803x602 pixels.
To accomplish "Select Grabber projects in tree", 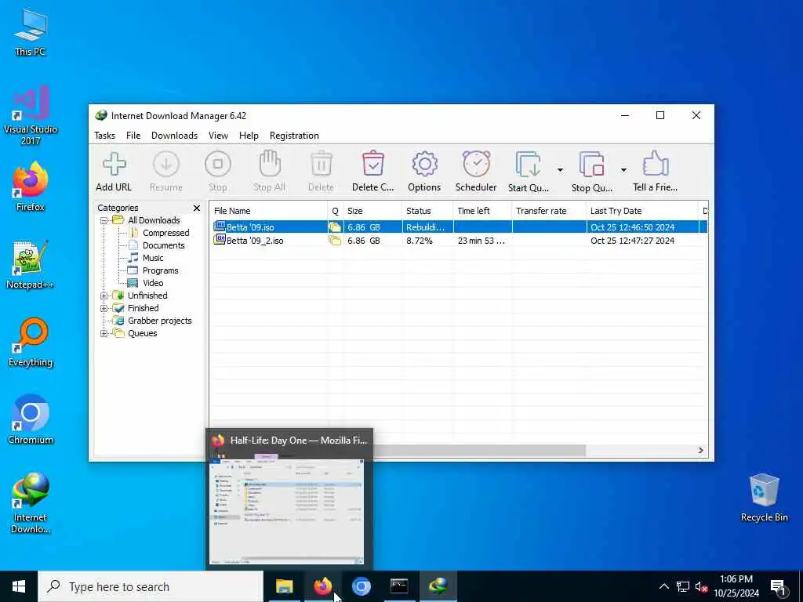I will tap(159, 321).
